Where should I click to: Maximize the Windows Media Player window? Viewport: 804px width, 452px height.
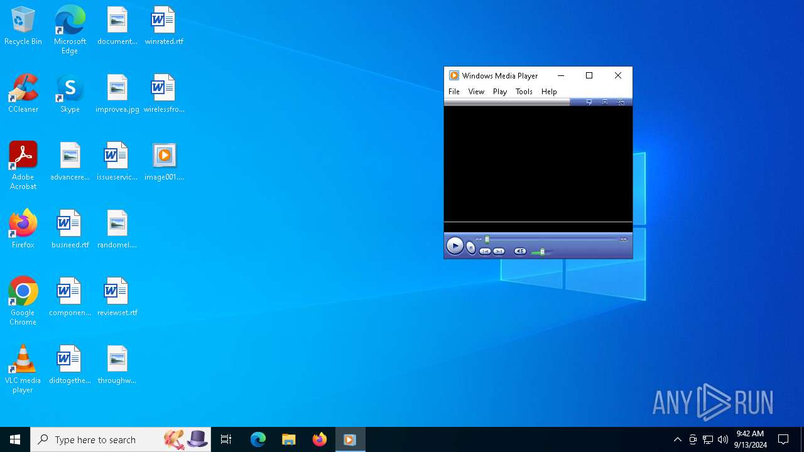(x=589, y=75)
